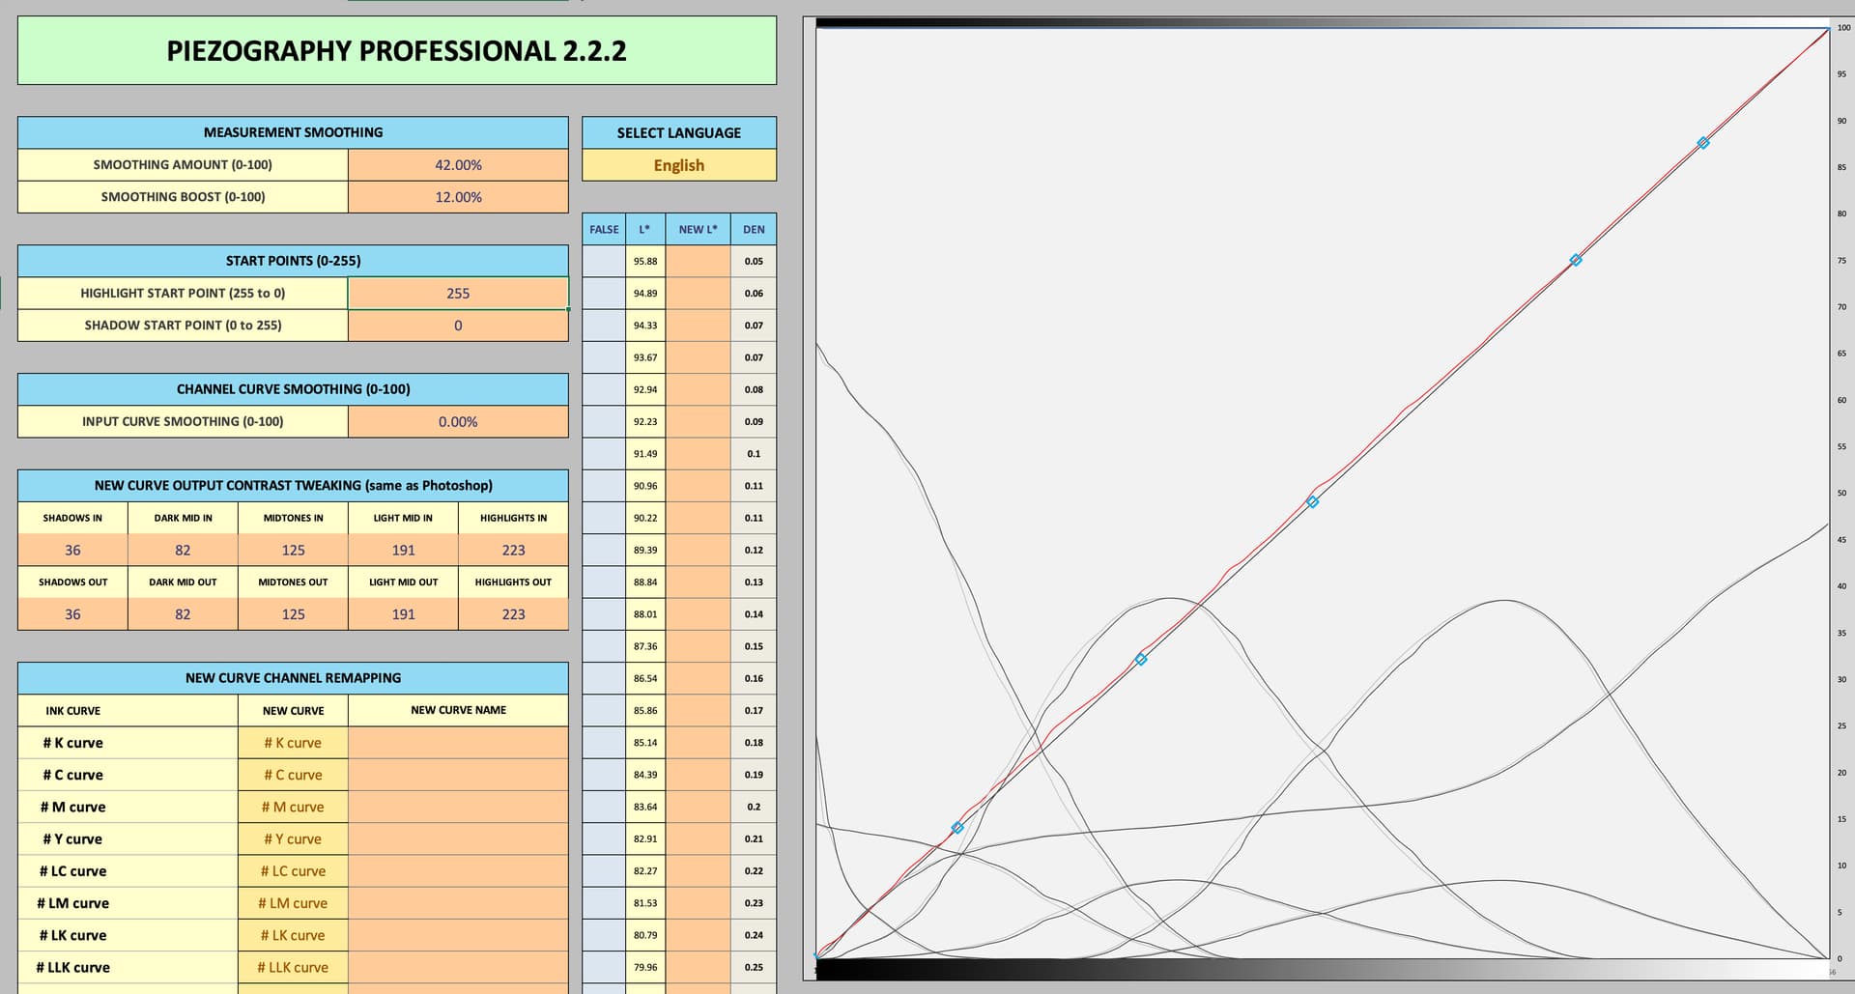Select the Highlights In value 223
Viewport: 1855px width, 994px height.
(513, 551)
